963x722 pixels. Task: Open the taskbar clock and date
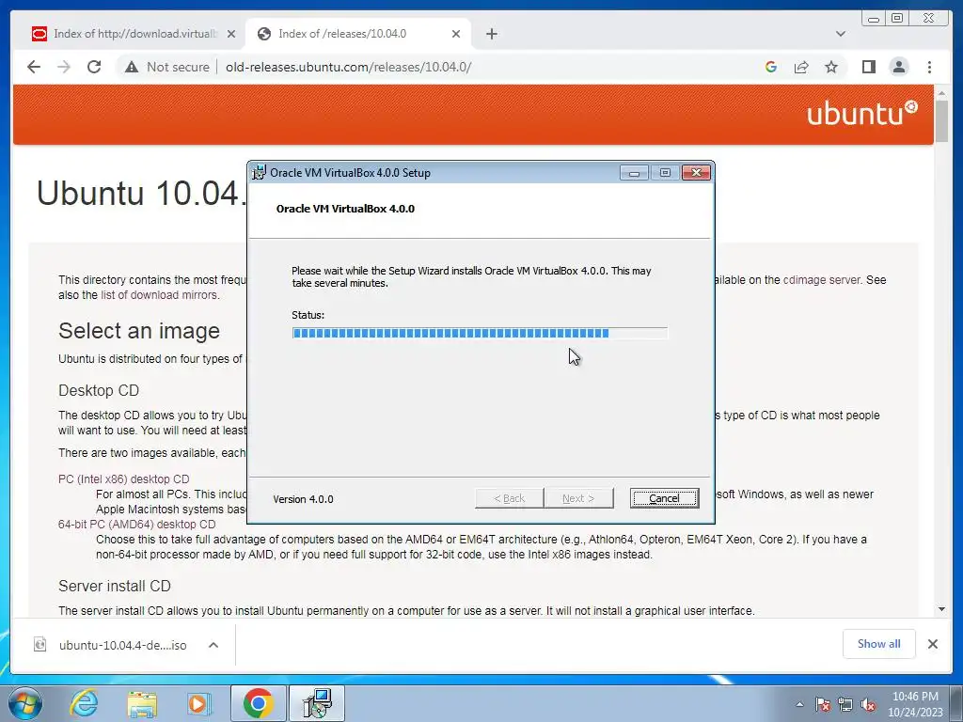pyautogui.click(x=915, y=704)
